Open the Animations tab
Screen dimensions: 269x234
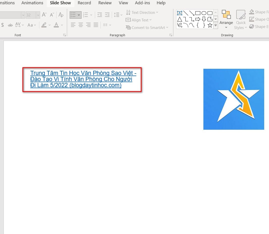point(32,3)
